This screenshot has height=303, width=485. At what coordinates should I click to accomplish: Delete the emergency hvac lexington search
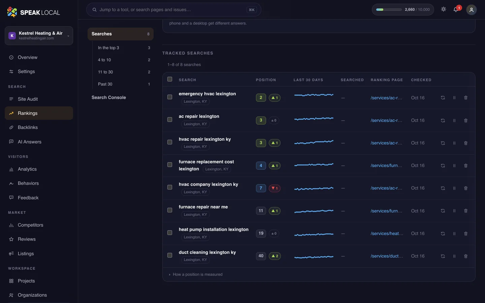tap(466, 98)
